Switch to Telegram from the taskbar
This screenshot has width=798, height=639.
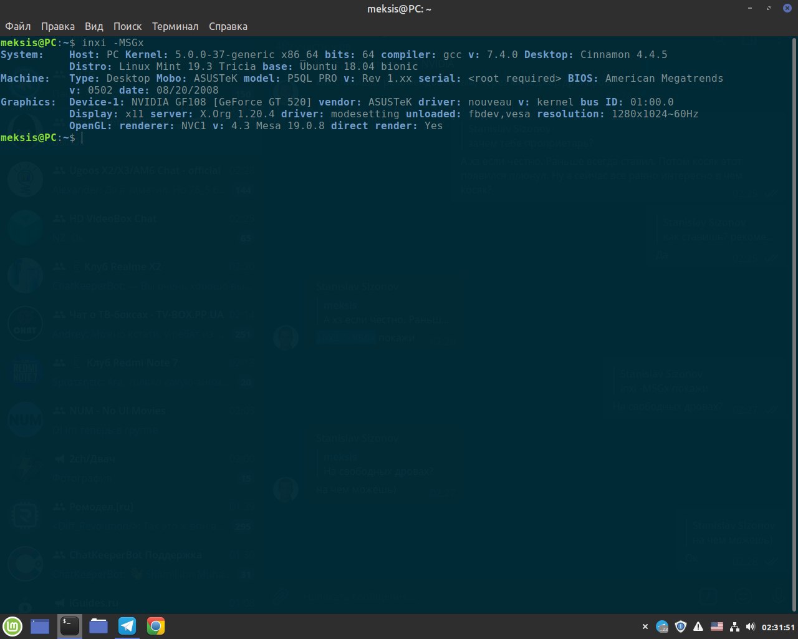coord(127,626)
